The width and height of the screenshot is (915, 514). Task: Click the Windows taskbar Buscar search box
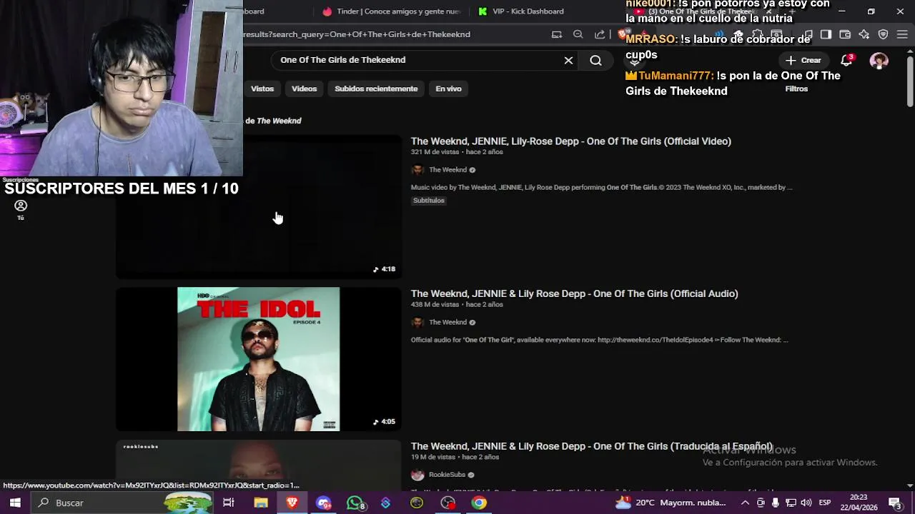pyautogui.click(x=122, y=503)
